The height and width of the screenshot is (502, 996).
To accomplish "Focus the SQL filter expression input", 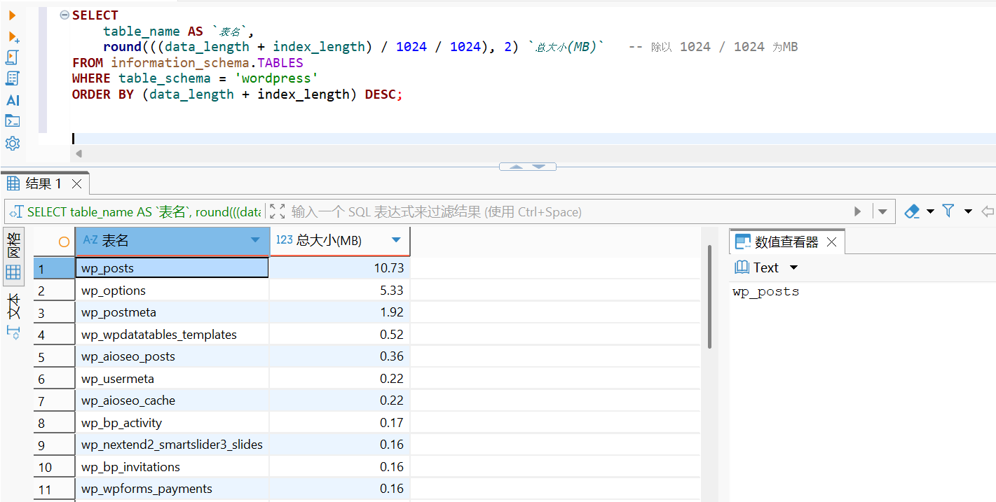I will pyautogui.click(x=561, y=211).
